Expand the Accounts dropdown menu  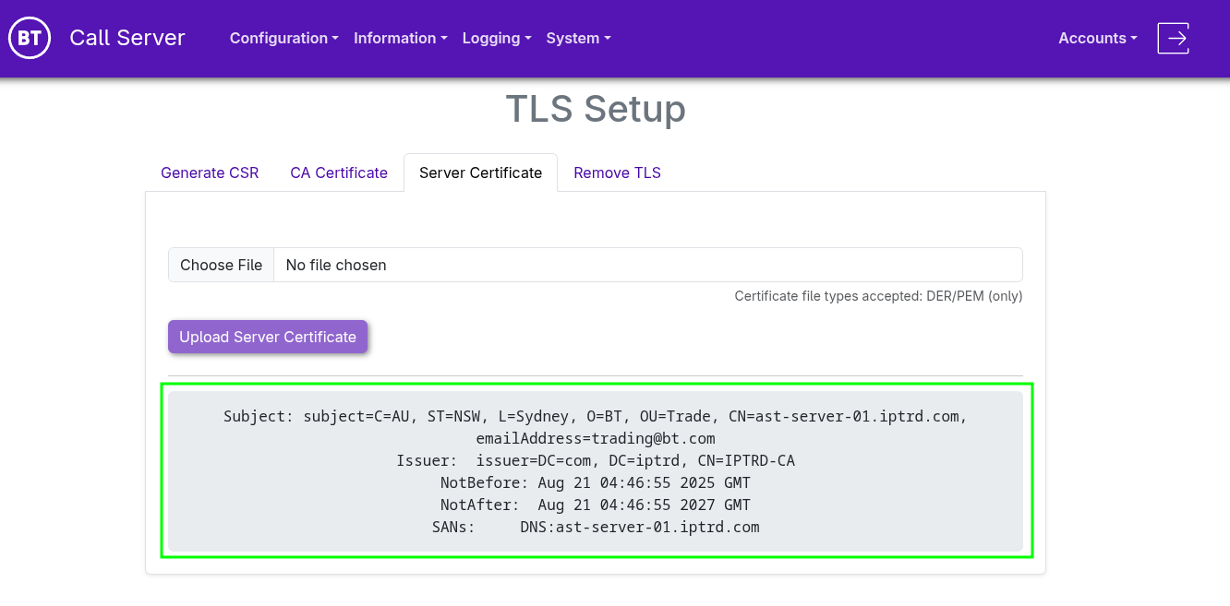click(1097, 38)
